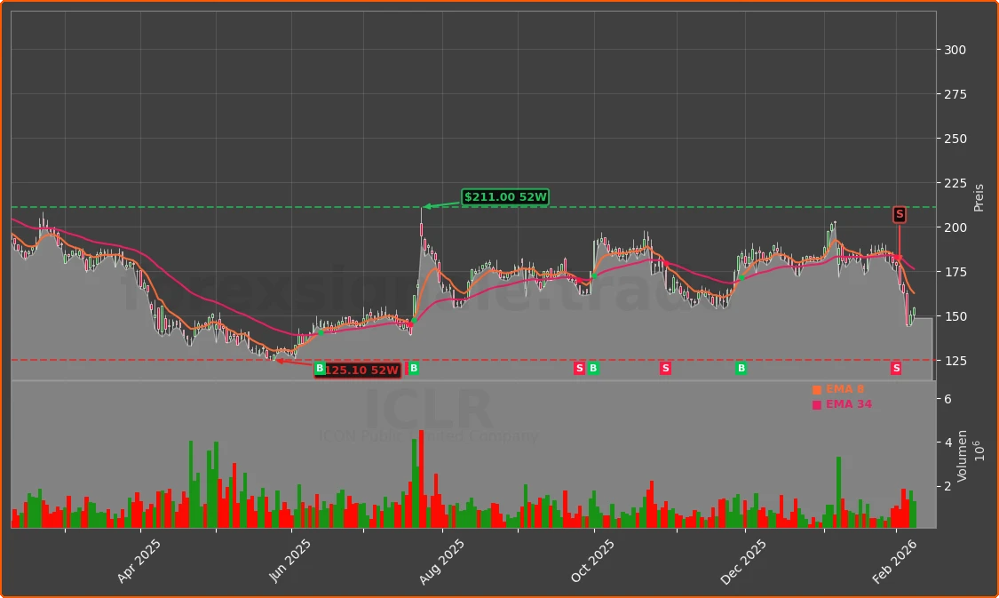The height and width of the screenshot is (598, 999).
Task: Click the Apr 2025 date axis label
Action: coord(140,562)
